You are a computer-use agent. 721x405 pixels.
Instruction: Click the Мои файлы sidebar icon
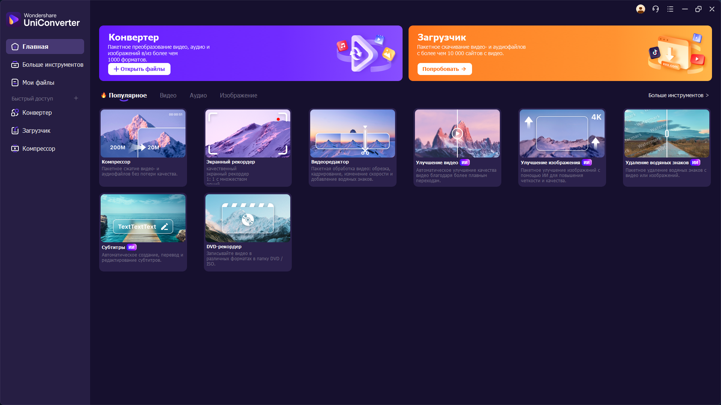15,82
